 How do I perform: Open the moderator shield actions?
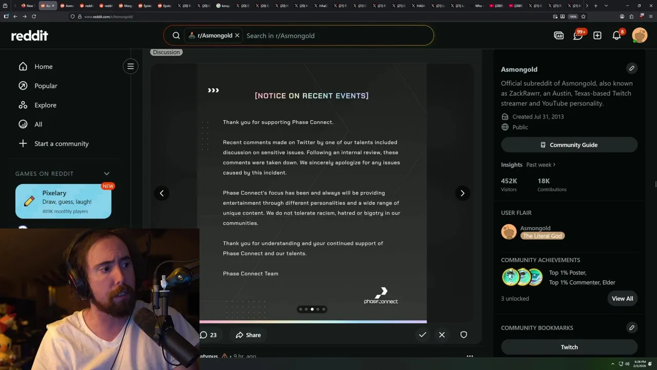click(463, 335)
